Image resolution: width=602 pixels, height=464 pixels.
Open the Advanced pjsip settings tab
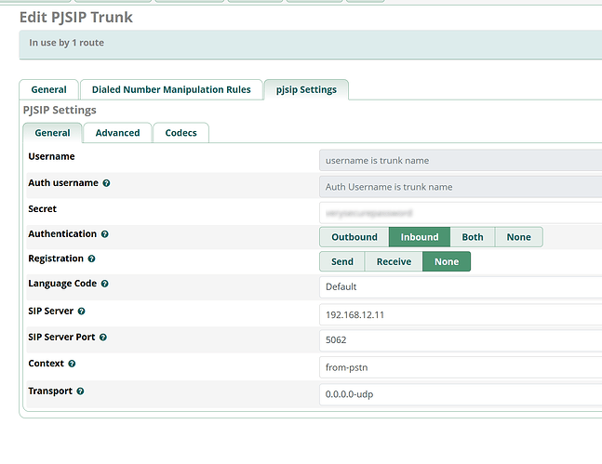(118, 133)
